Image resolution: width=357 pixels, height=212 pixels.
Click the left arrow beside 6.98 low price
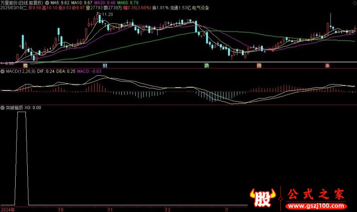(2, 63)
